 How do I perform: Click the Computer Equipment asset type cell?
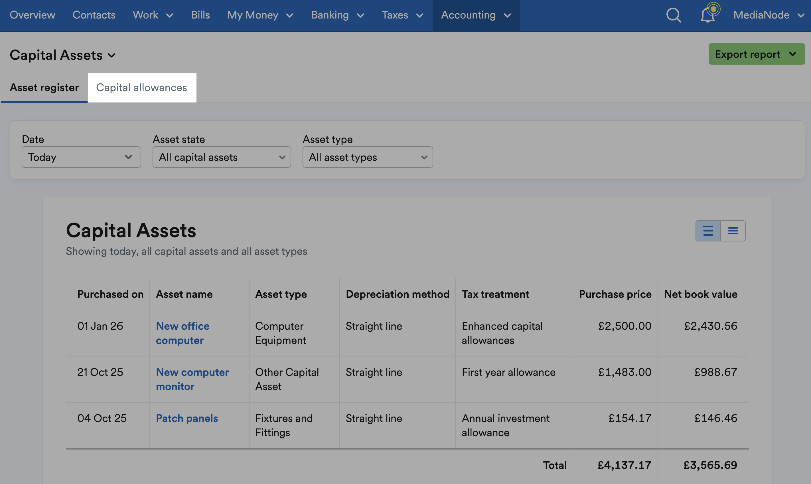pos(281,333)
